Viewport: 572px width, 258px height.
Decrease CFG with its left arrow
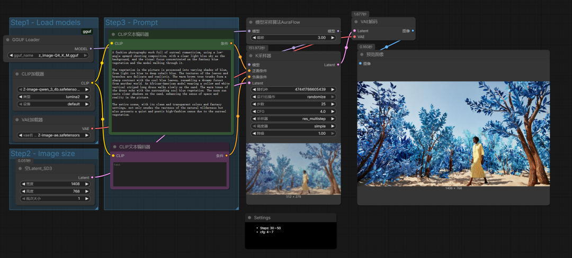(x=254, y=112)
